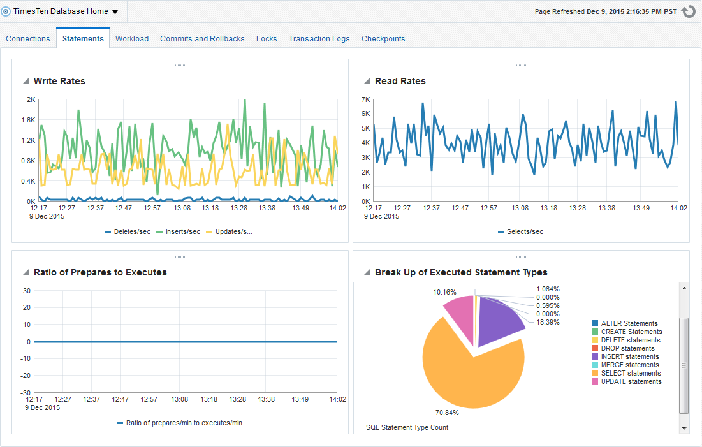Collapse the Read Rates panel
Image resolution: width=702 pixels, height=447 pixels.
[x=367, y=81]
